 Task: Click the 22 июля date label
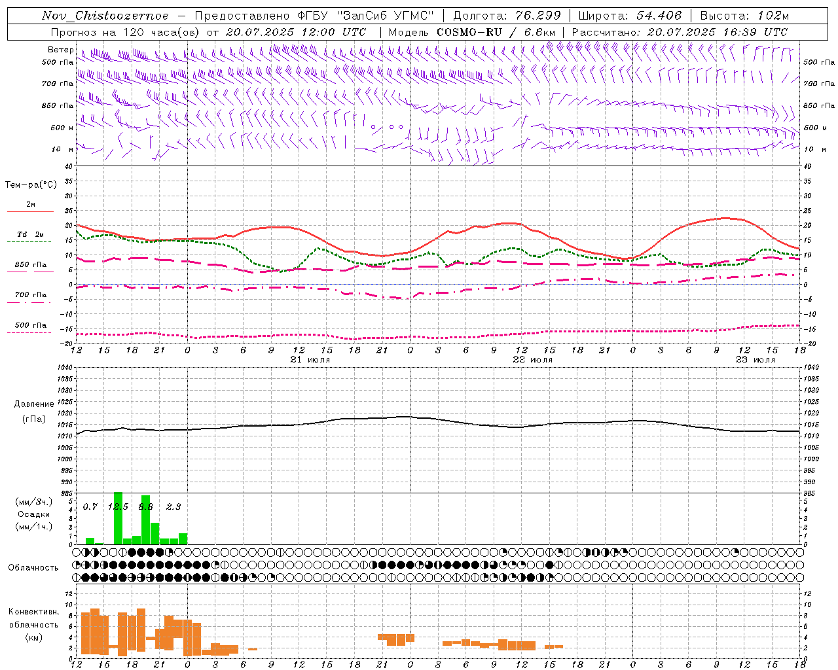tap(533, 360)
